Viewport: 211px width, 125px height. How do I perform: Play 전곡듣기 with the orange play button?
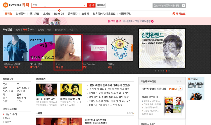click(180, 89)
